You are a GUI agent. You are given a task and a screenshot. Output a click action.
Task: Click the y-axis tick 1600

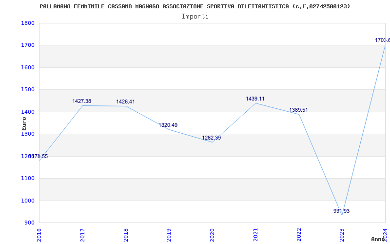(x=28, y=67)
